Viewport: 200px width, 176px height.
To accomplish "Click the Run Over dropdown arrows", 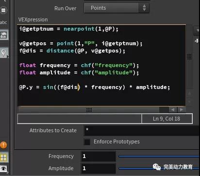I will click(x=144, y=8).
